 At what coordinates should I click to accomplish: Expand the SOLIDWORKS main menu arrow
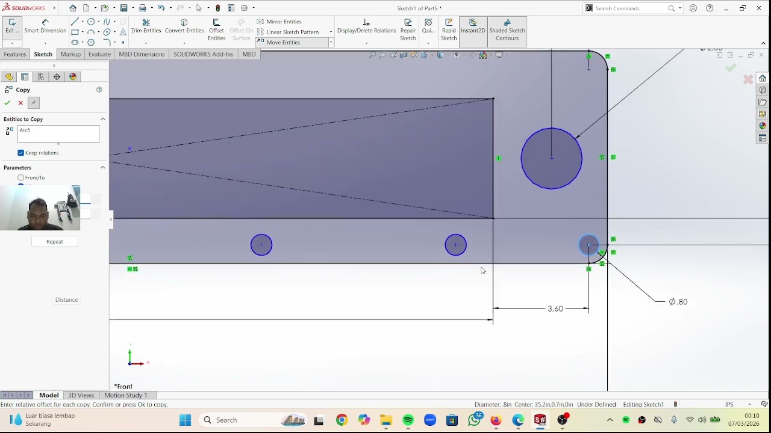tap(54, 8)
